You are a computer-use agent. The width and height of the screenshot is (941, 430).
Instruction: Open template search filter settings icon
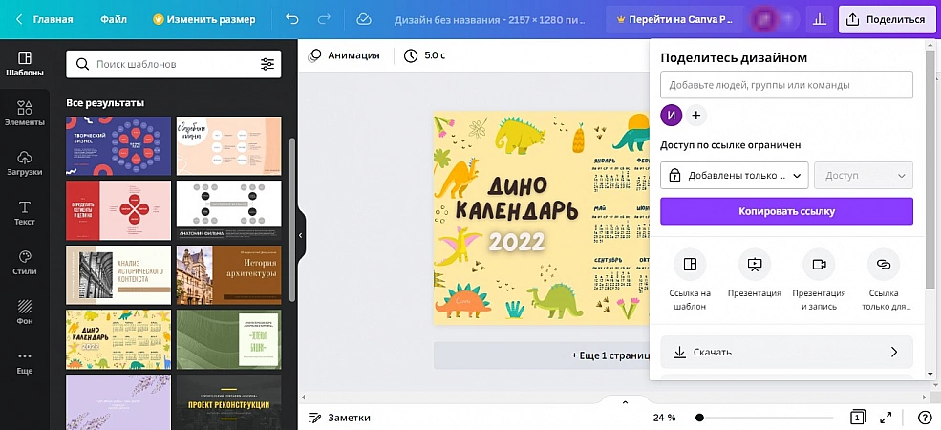coord(267,64)
